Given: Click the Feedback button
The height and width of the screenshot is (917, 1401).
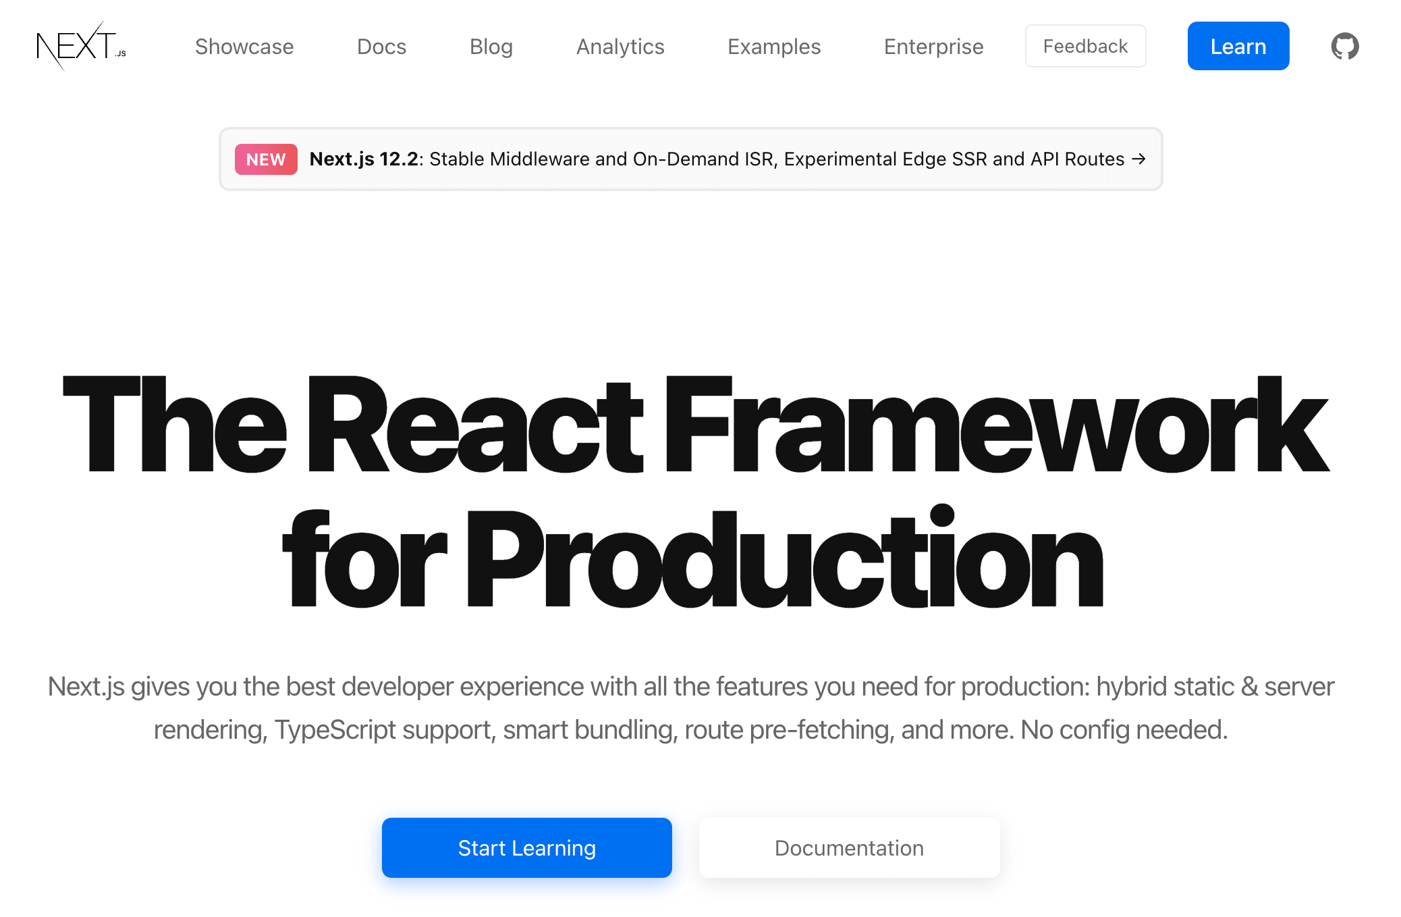Looking at the screenshot, I should coord(1085,46).
